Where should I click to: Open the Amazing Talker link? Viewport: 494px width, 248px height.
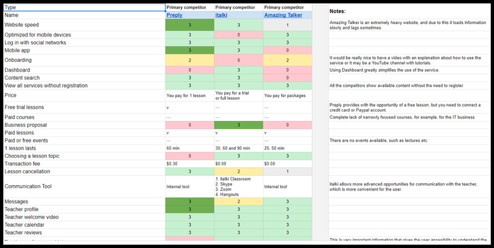[x=283, y=15]
